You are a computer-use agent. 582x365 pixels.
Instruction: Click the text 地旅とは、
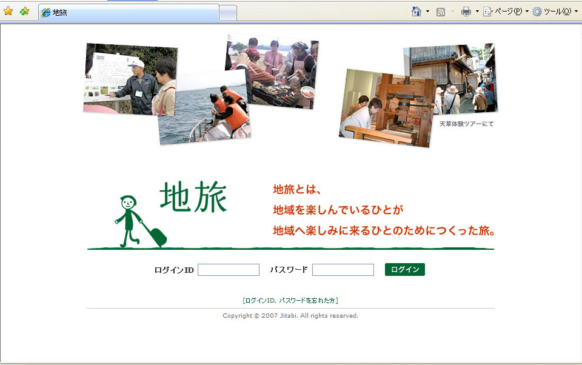297,189
